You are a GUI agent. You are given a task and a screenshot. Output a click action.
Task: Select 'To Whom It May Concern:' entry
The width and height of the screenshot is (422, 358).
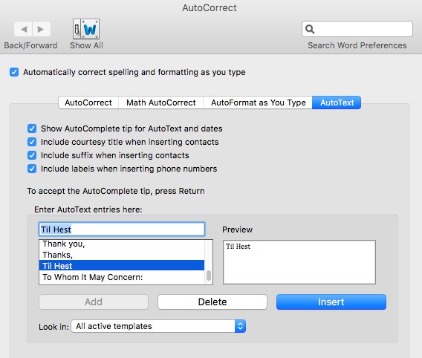pyautogui.click(x=122, y=277)
